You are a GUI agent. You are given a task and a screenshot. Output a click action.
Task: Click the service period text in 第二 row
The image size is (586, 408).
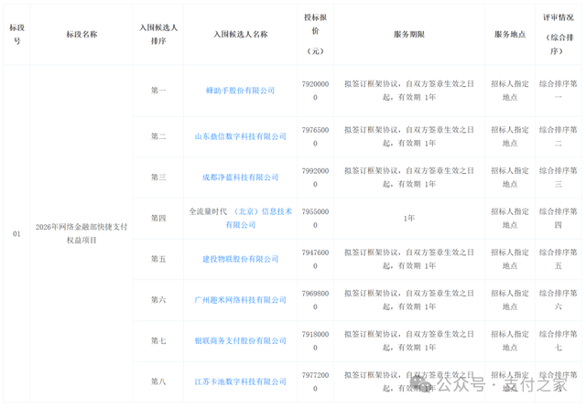point(409,136)
